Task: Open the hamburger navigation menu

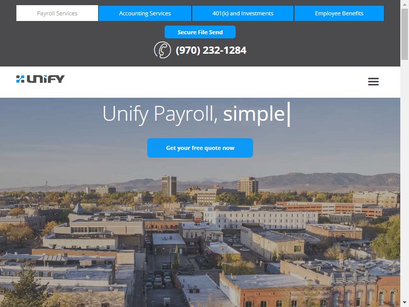Action: click(x=373, y=81)
